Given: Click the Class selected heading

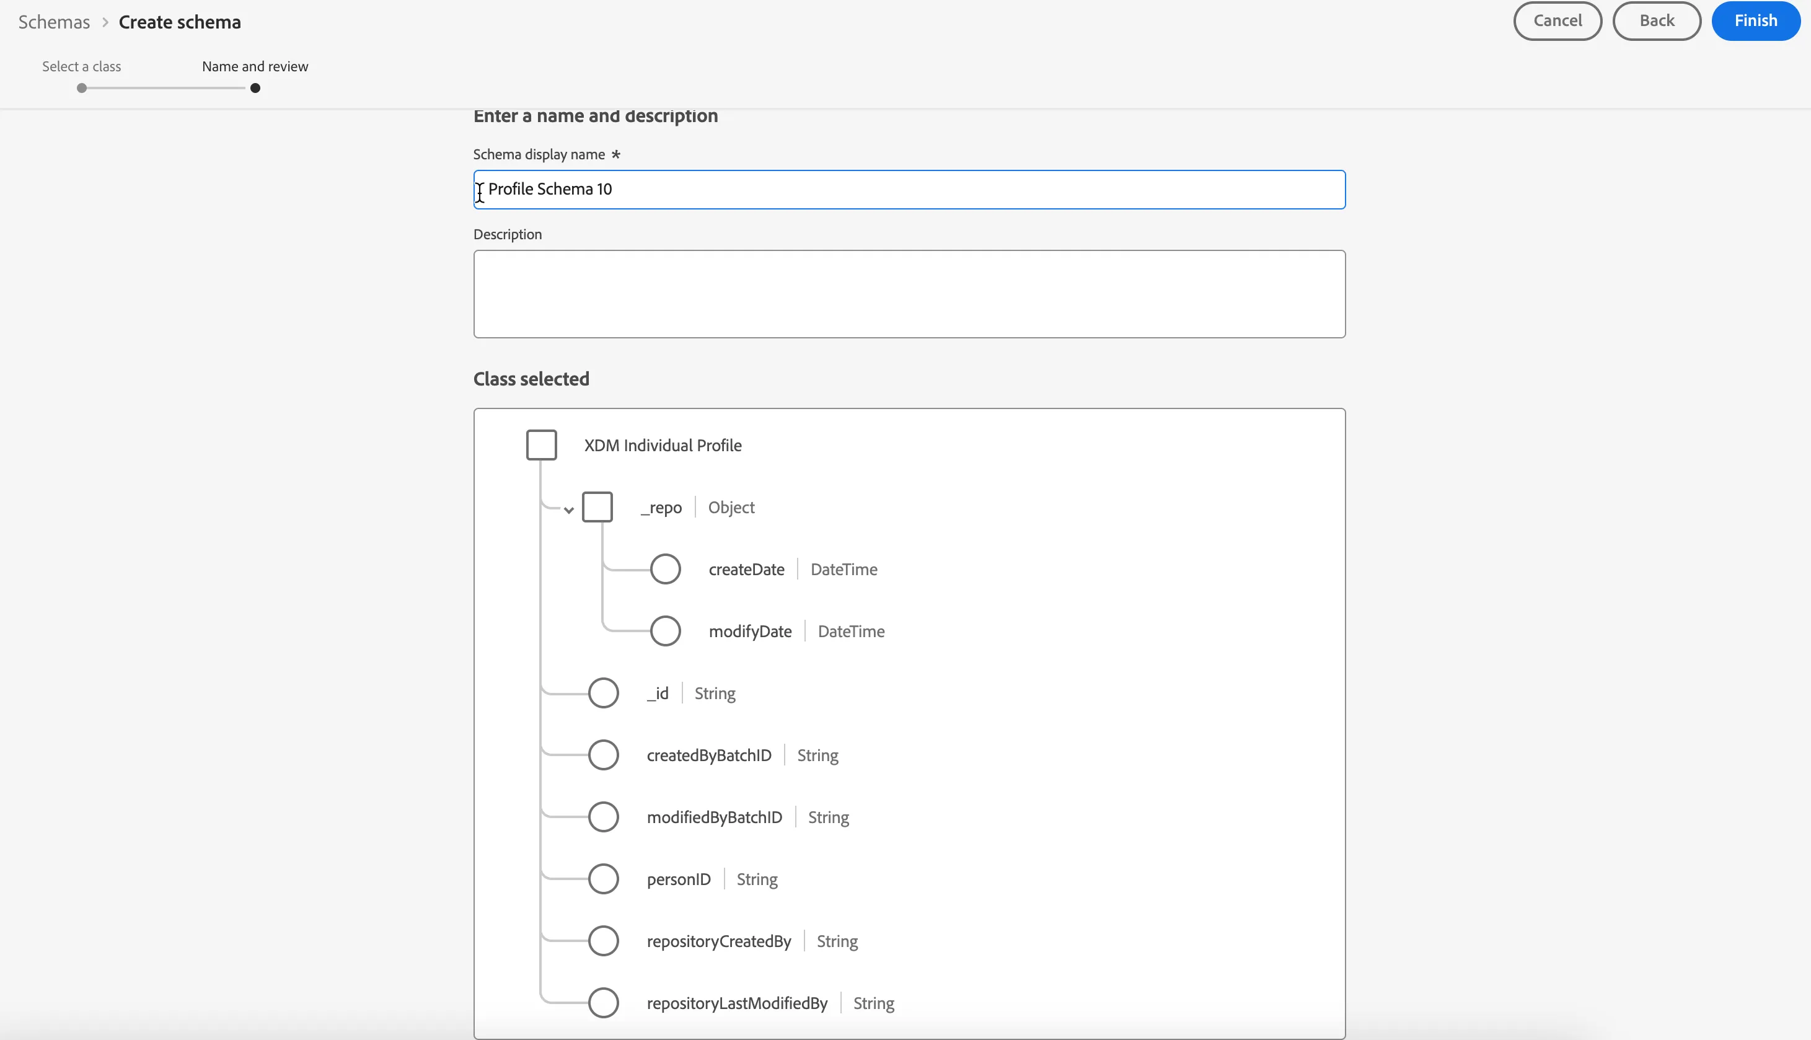Looking at the screenshot, I should click(x=531, y=379).
